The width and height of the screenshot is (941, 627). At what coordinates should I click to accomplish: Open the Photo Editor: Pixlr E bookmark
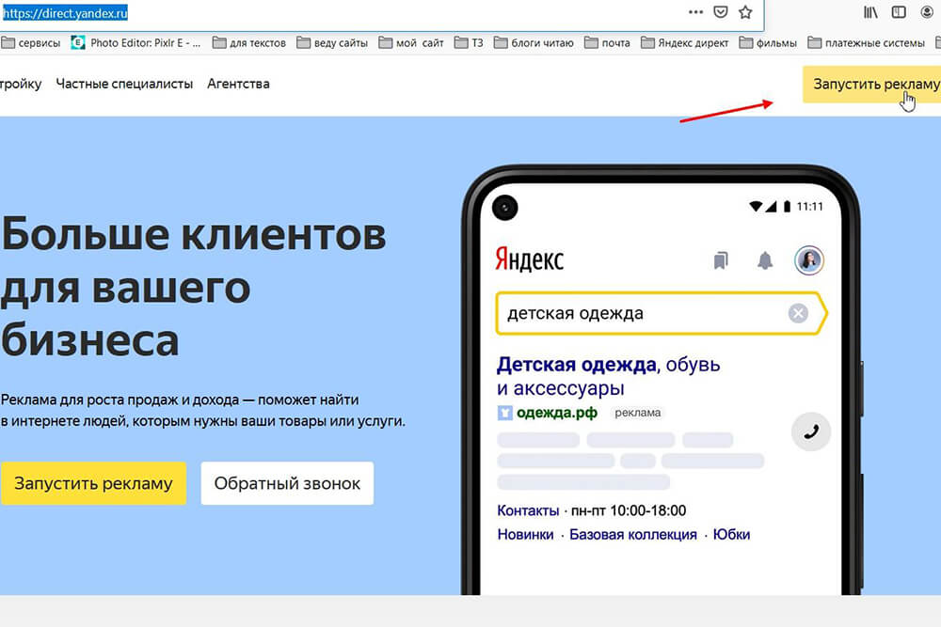136,42
